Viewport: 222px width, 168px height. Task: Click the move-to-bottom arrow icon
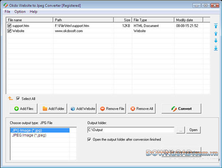point(216,48)
